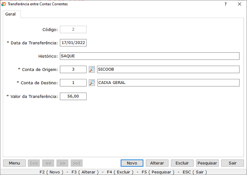
Task: Switch to the Geral tab
Action: [x=11, y=14]
